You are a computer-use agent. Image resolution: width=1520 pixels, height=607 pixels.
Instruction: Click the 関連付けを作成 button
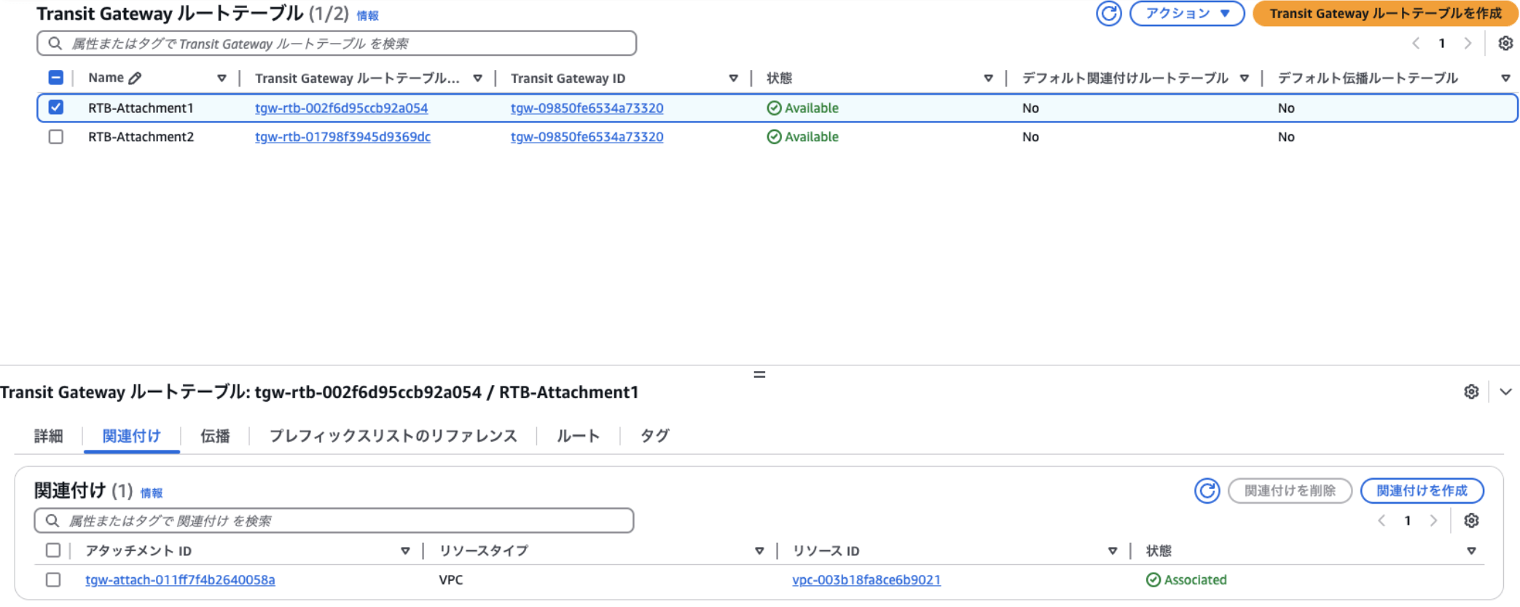point(1421,491)
